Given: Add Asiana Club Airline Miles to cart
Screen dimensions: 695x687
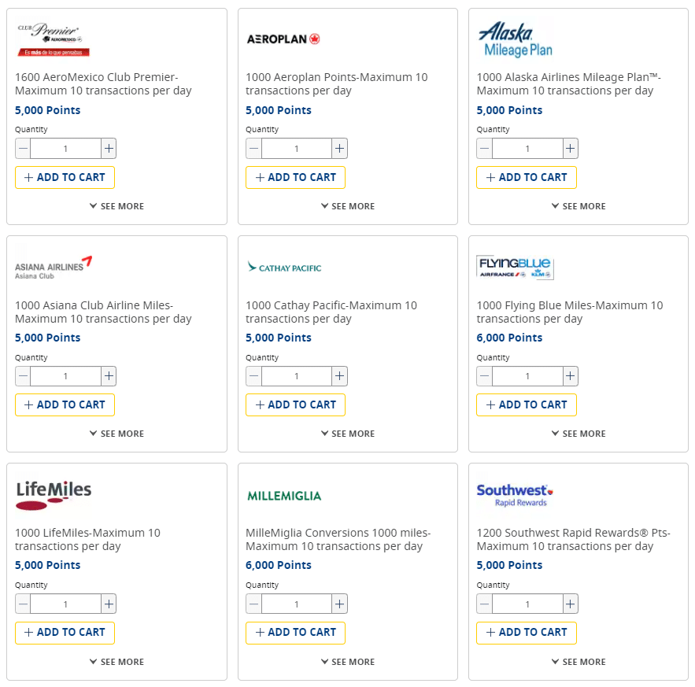Looking at the screenshot, I should coord(65,404).
